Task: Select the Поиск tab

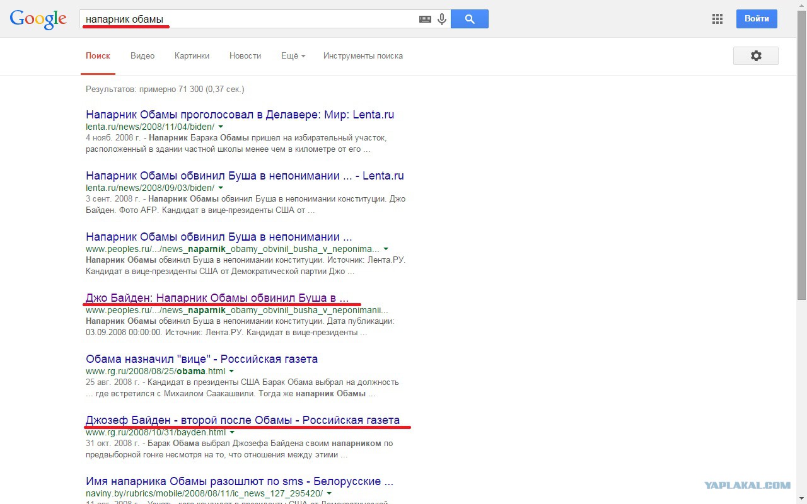Action: 98,56
